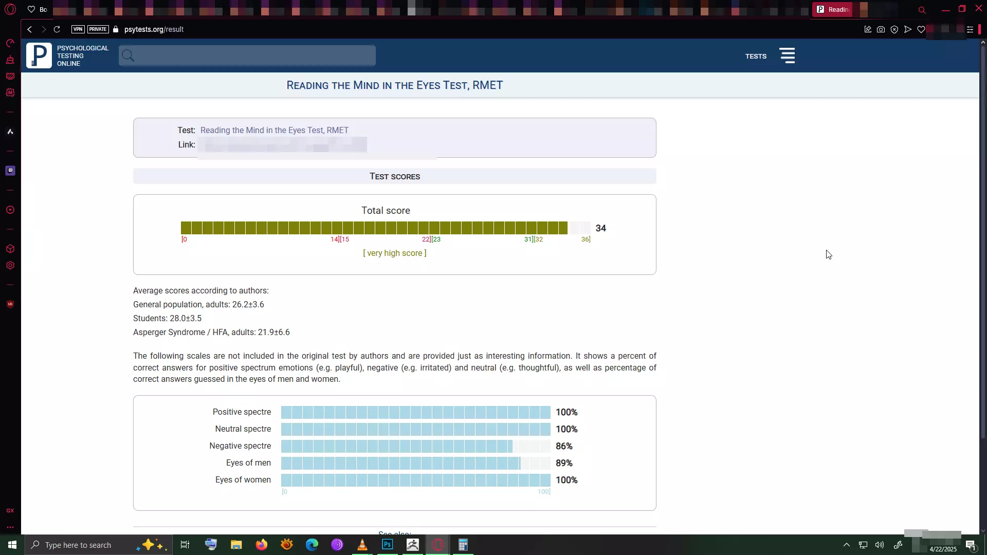Click the total score value 34
Image resolution: width=987 pixels, height=555 pixels.
[601, 228]
